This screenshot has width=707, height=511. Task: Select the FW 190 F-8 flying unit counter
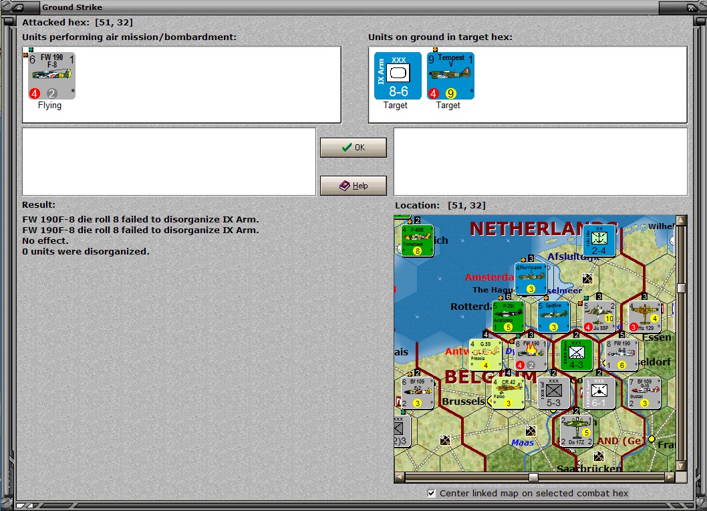tap(51, 75)
